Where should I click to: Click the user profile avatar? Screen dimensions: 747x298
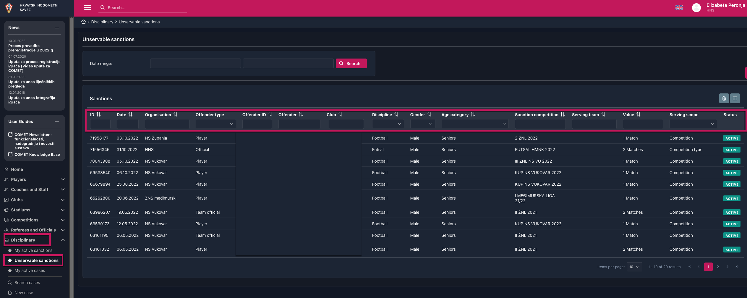click(x=696, y=8)
